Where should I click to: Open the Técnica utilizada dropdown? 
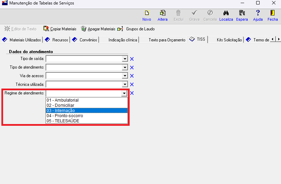coord(125,84)
